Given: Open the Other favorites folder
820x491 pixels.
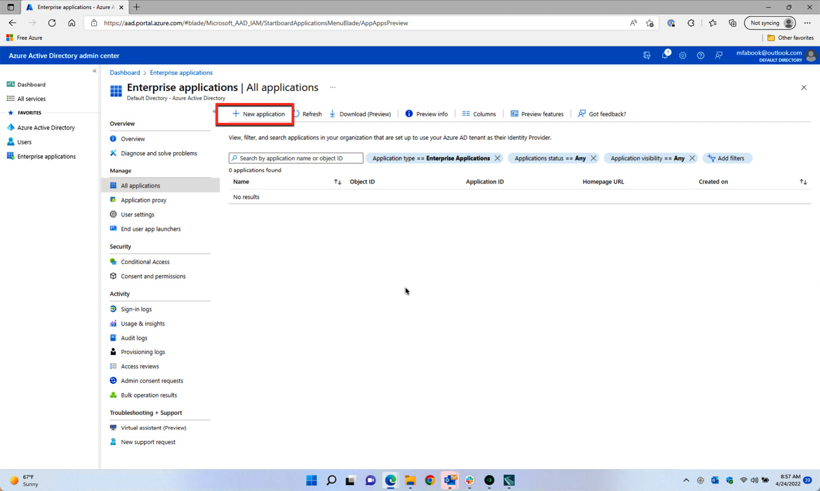Looking at the screenshot, I should coord(790,38).
